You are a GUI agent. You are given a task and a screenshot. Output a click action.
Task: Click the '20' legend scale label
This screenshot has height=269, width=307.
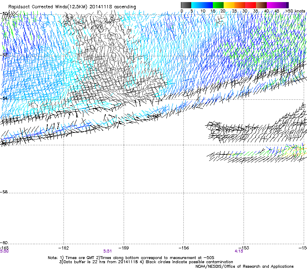223,11
